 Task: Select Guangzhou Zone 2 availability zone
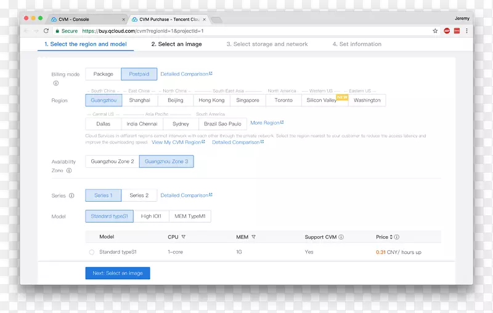[112, 162]
